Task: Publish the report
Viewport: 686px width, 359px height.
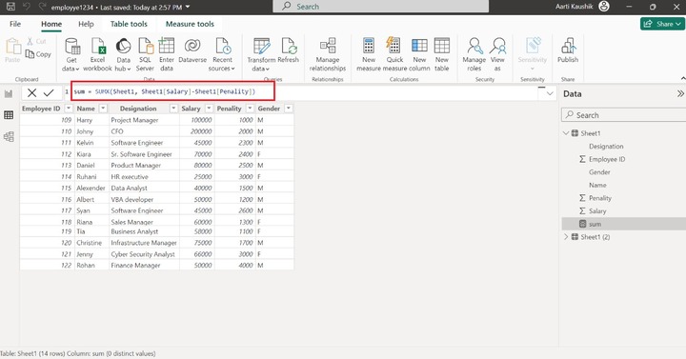Action: point(568,50)
